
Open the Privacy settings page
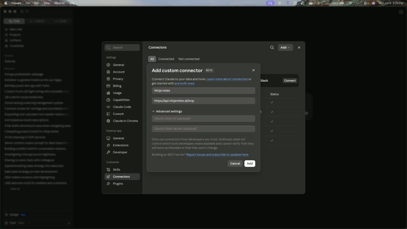(x=122, y=79)
